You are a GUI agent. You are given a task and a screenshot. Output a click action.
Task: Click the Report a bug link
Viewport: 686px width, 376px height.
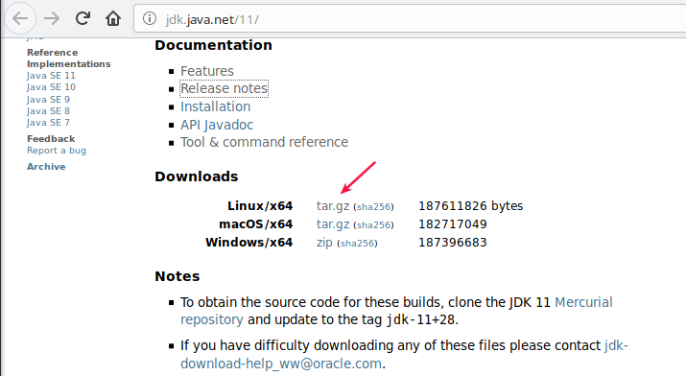click(x=57, y=151)
